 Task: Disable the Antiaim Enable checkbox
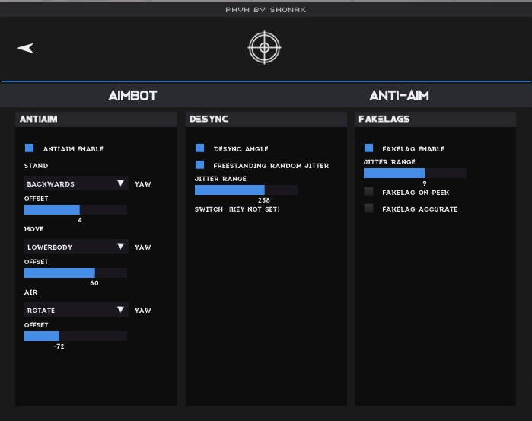(30, 148)
